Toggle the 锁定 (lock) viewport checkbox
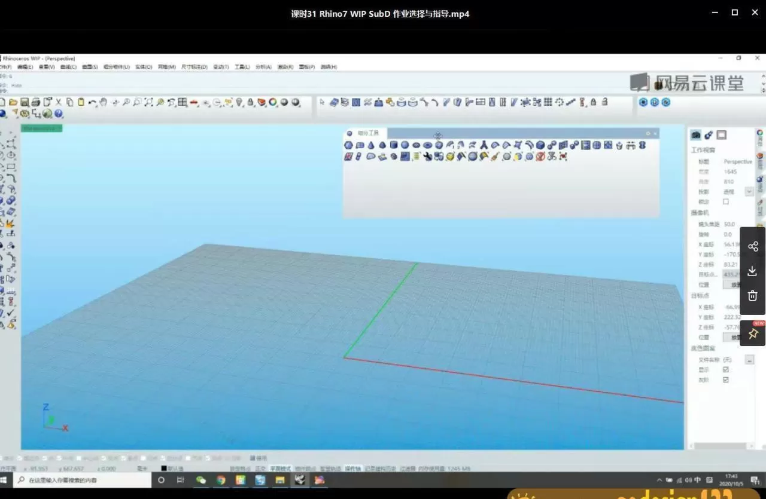 coord(726,202)
